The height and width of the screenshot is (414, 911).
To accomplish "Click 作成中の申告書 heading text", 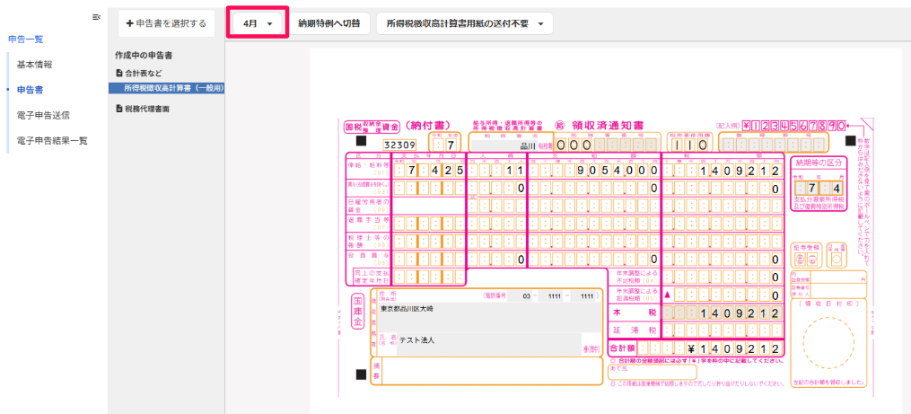I will point(144,56).
